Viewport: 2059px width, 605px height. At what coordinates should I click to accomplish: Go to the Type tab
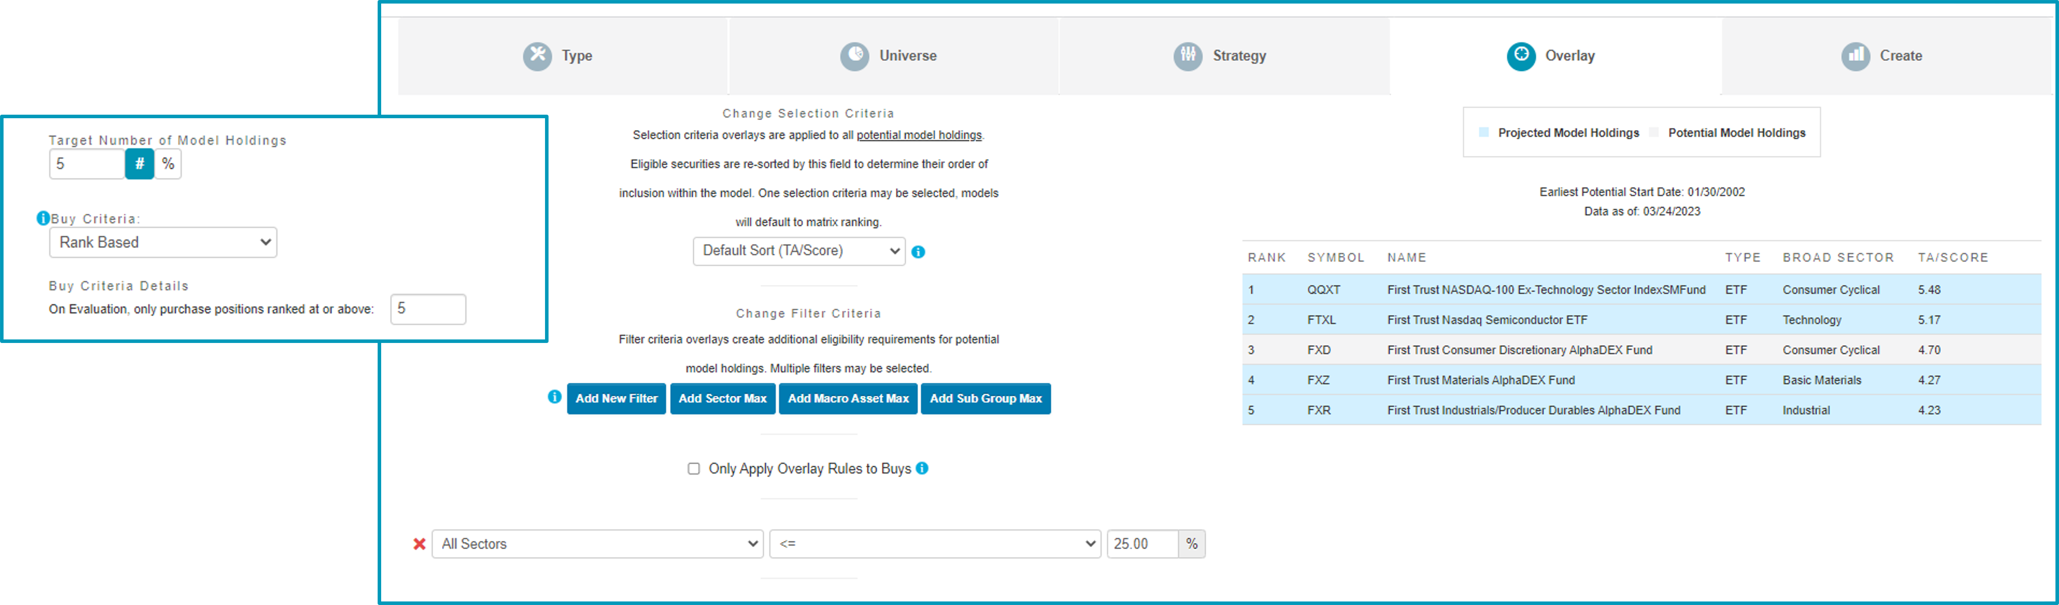tap(563, 56)
